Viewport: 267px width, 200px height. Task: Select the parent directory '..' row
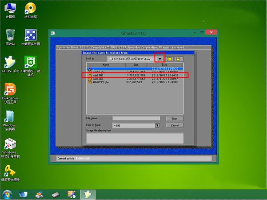[x=135, y=68]
